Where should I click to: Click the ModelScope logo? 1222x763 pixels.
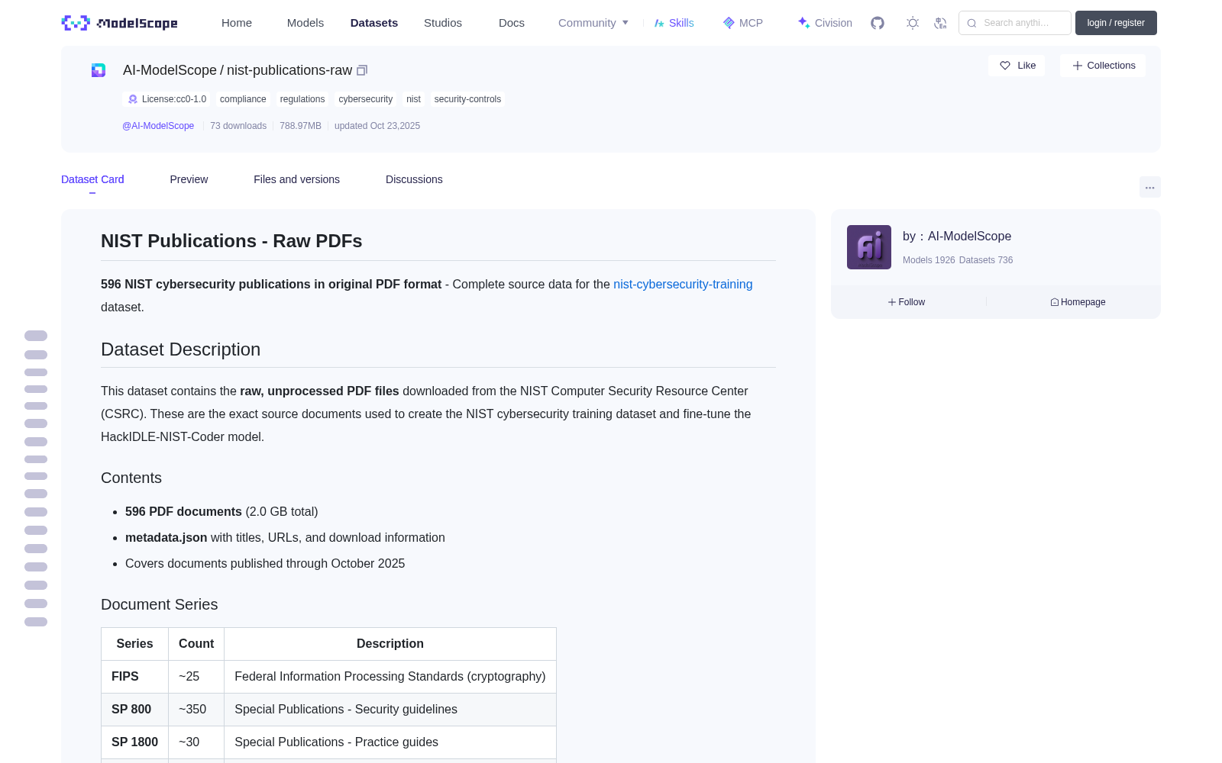click(120, 23)
